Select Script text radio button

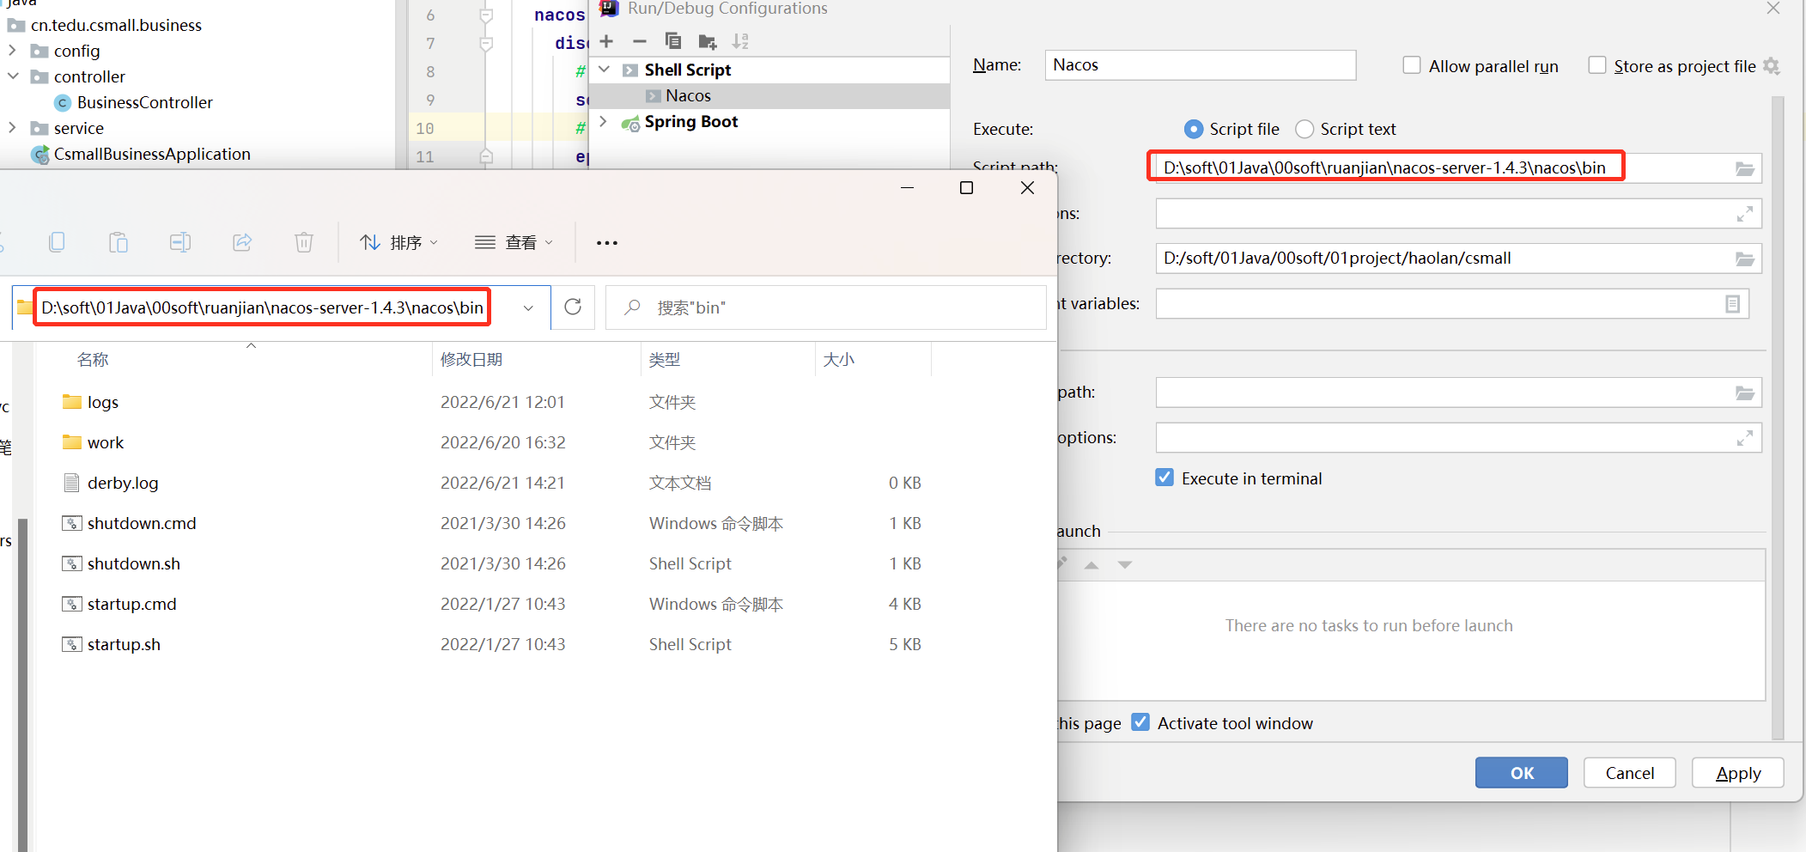[x=1304, y=129]
